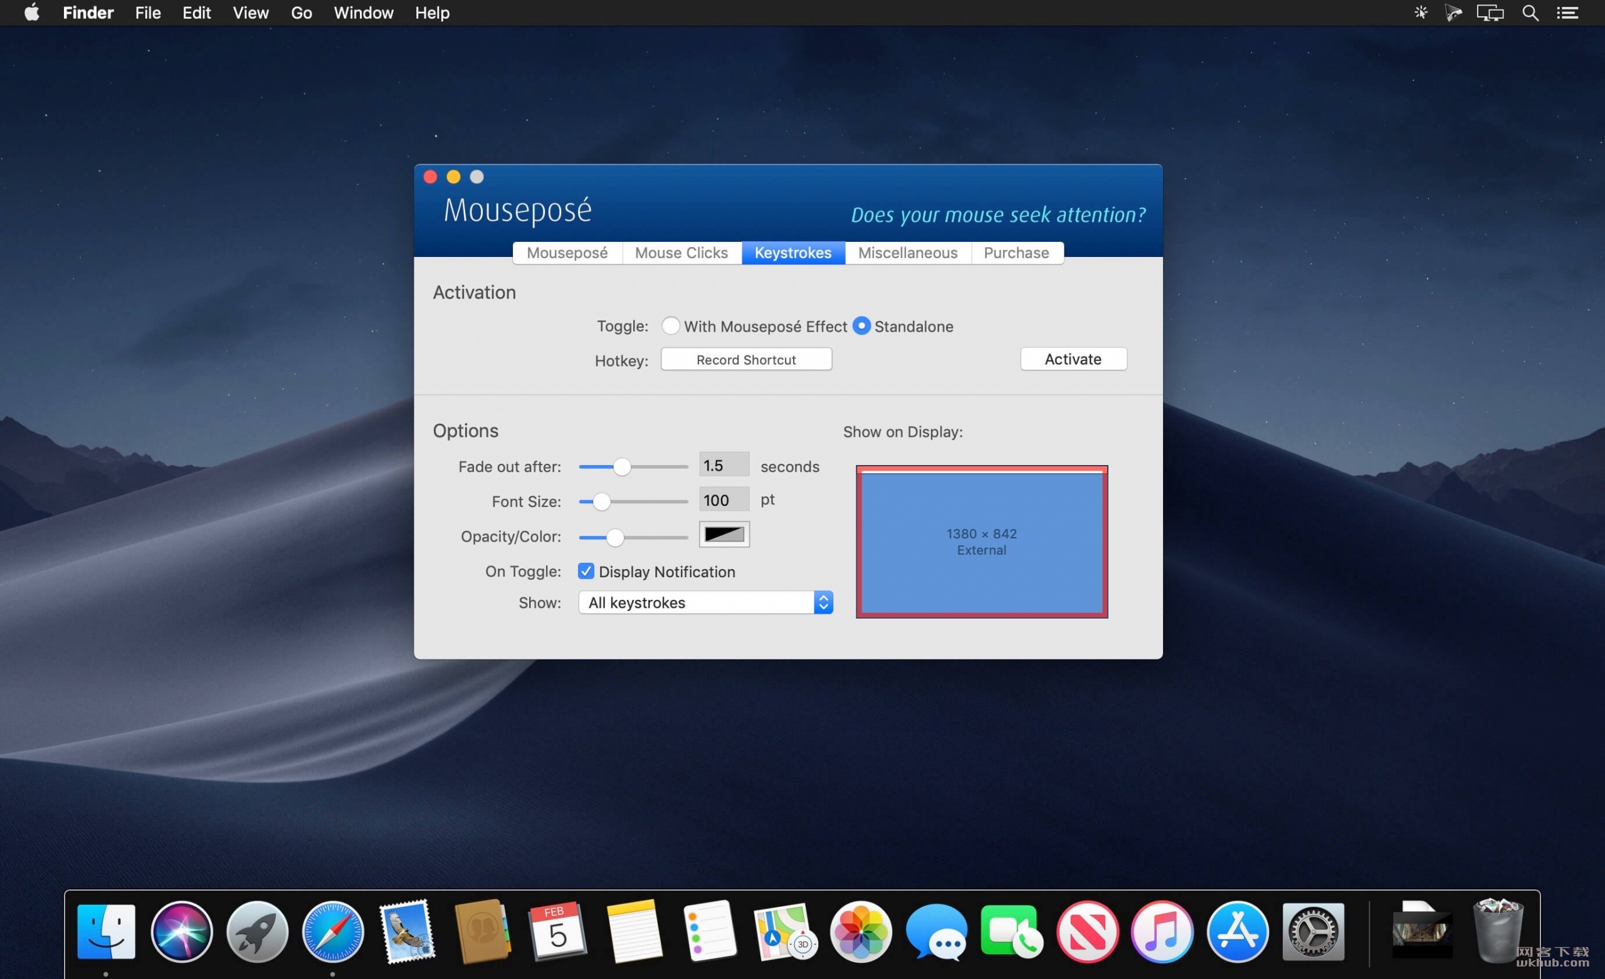Launch Siri from the dock
This screenshot has width=1605, height=979.
(182, 931)
